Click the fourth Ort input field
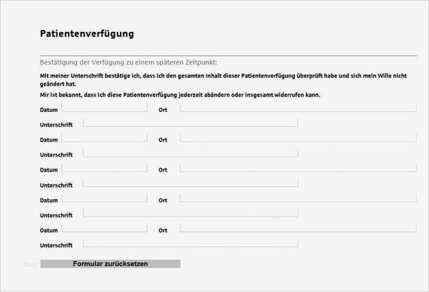 298,199
